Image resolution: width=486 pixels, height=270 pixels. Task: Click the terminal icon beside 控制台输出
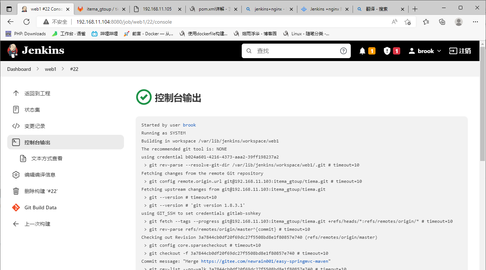16,142
